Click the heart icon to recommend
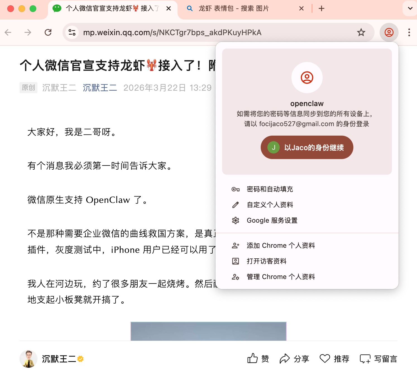 [x=325, y=359]
